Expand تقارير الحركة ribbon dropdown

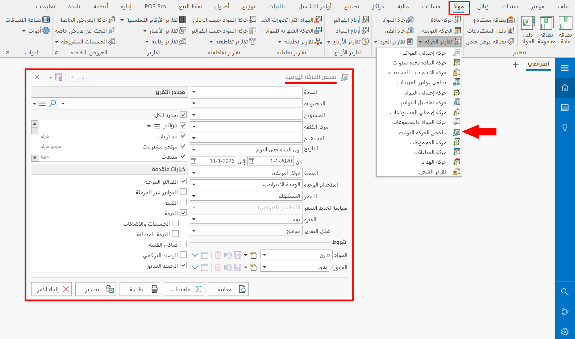pyautogui.click(x=439, y=42)
